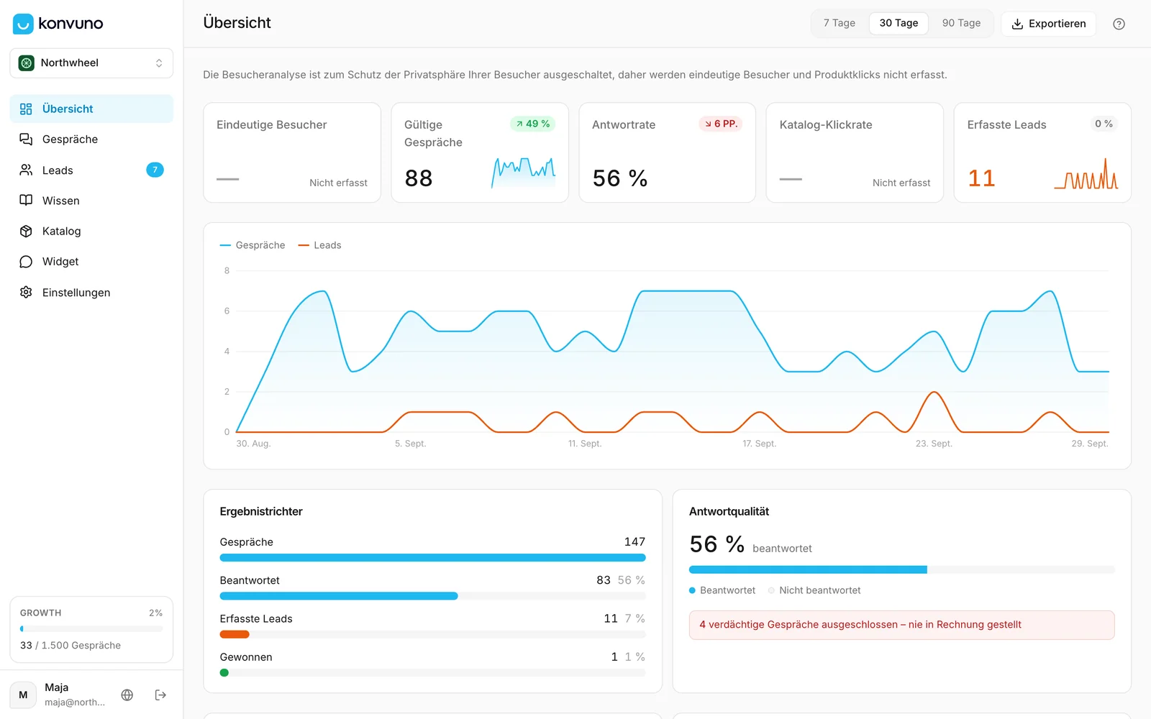Click the Erfasste Leads funnel bar
This screenshot has width=1151, height=719.
tap(432, 634)
